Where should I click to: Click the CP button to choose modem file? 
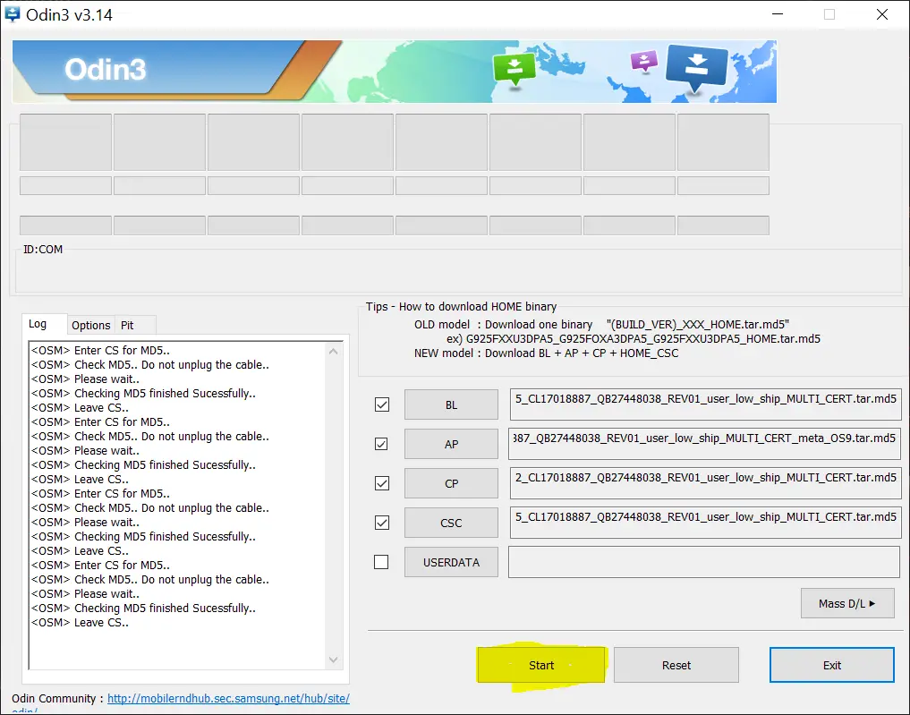451,483
